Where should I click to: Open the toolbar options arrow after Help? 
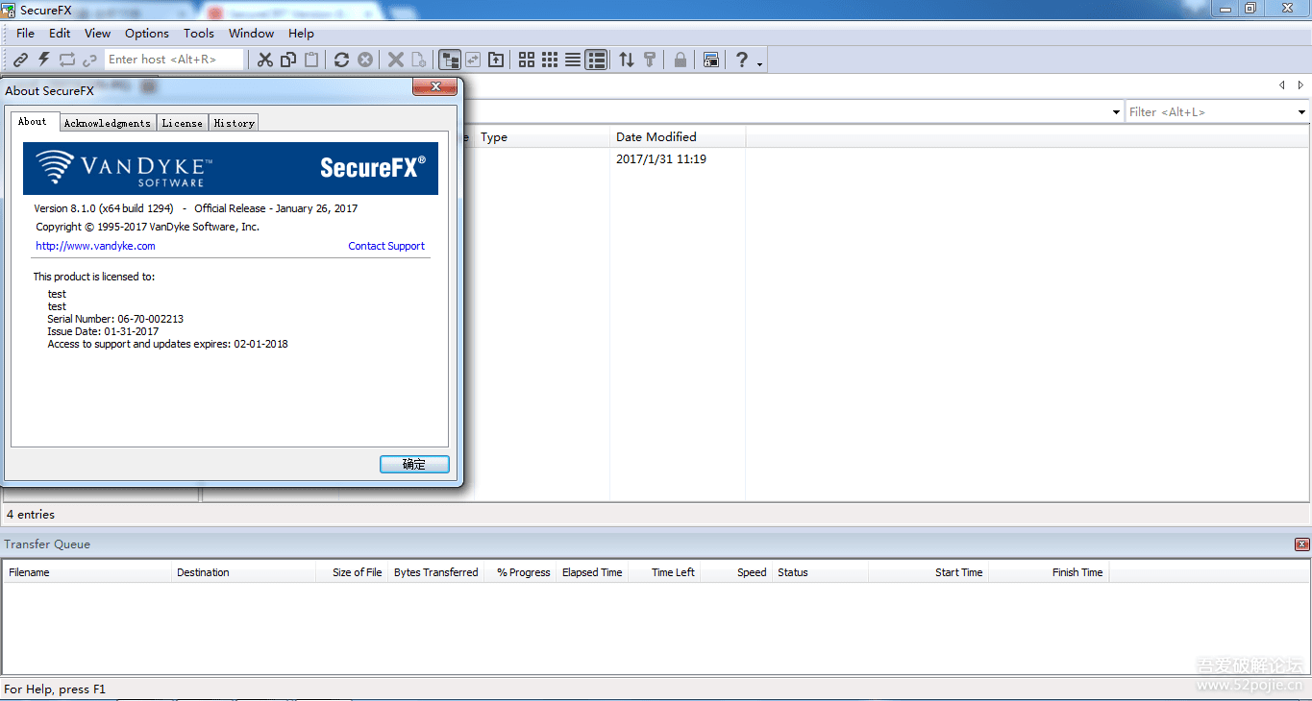tap(760, 63)
